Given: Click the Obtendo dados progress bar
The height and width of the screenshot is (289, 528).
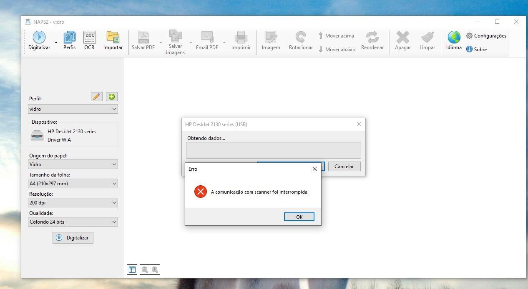Looking at the screenshot, I should coord(274,150).
